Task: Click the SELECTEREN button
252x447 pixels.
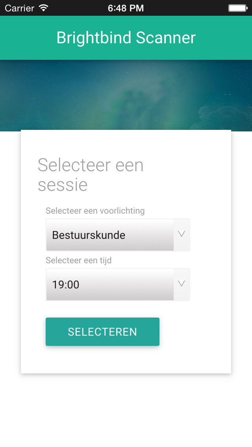Action: pos(102,332)
